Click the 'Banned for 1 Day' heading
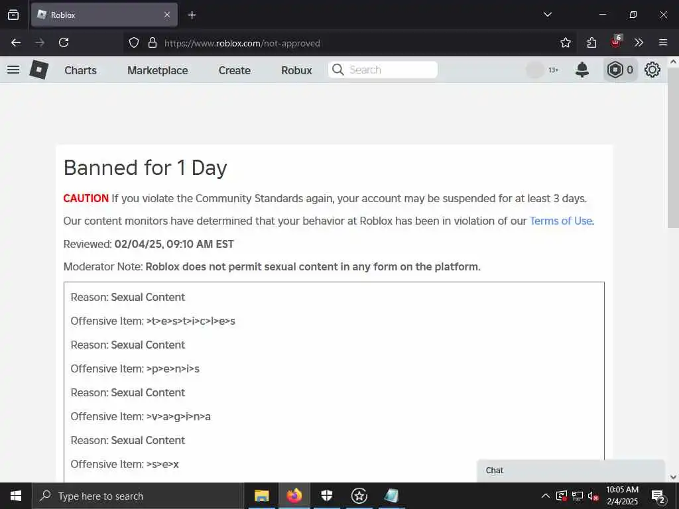Screen dimensions: 679x509 pos(145,168)
